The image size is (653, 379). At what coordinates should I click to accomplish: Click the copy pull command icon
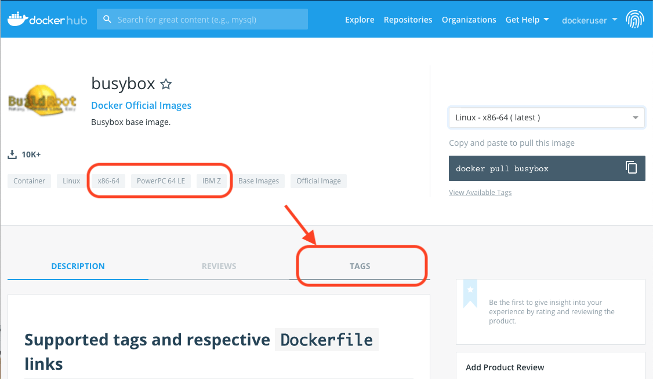[631, 168]
